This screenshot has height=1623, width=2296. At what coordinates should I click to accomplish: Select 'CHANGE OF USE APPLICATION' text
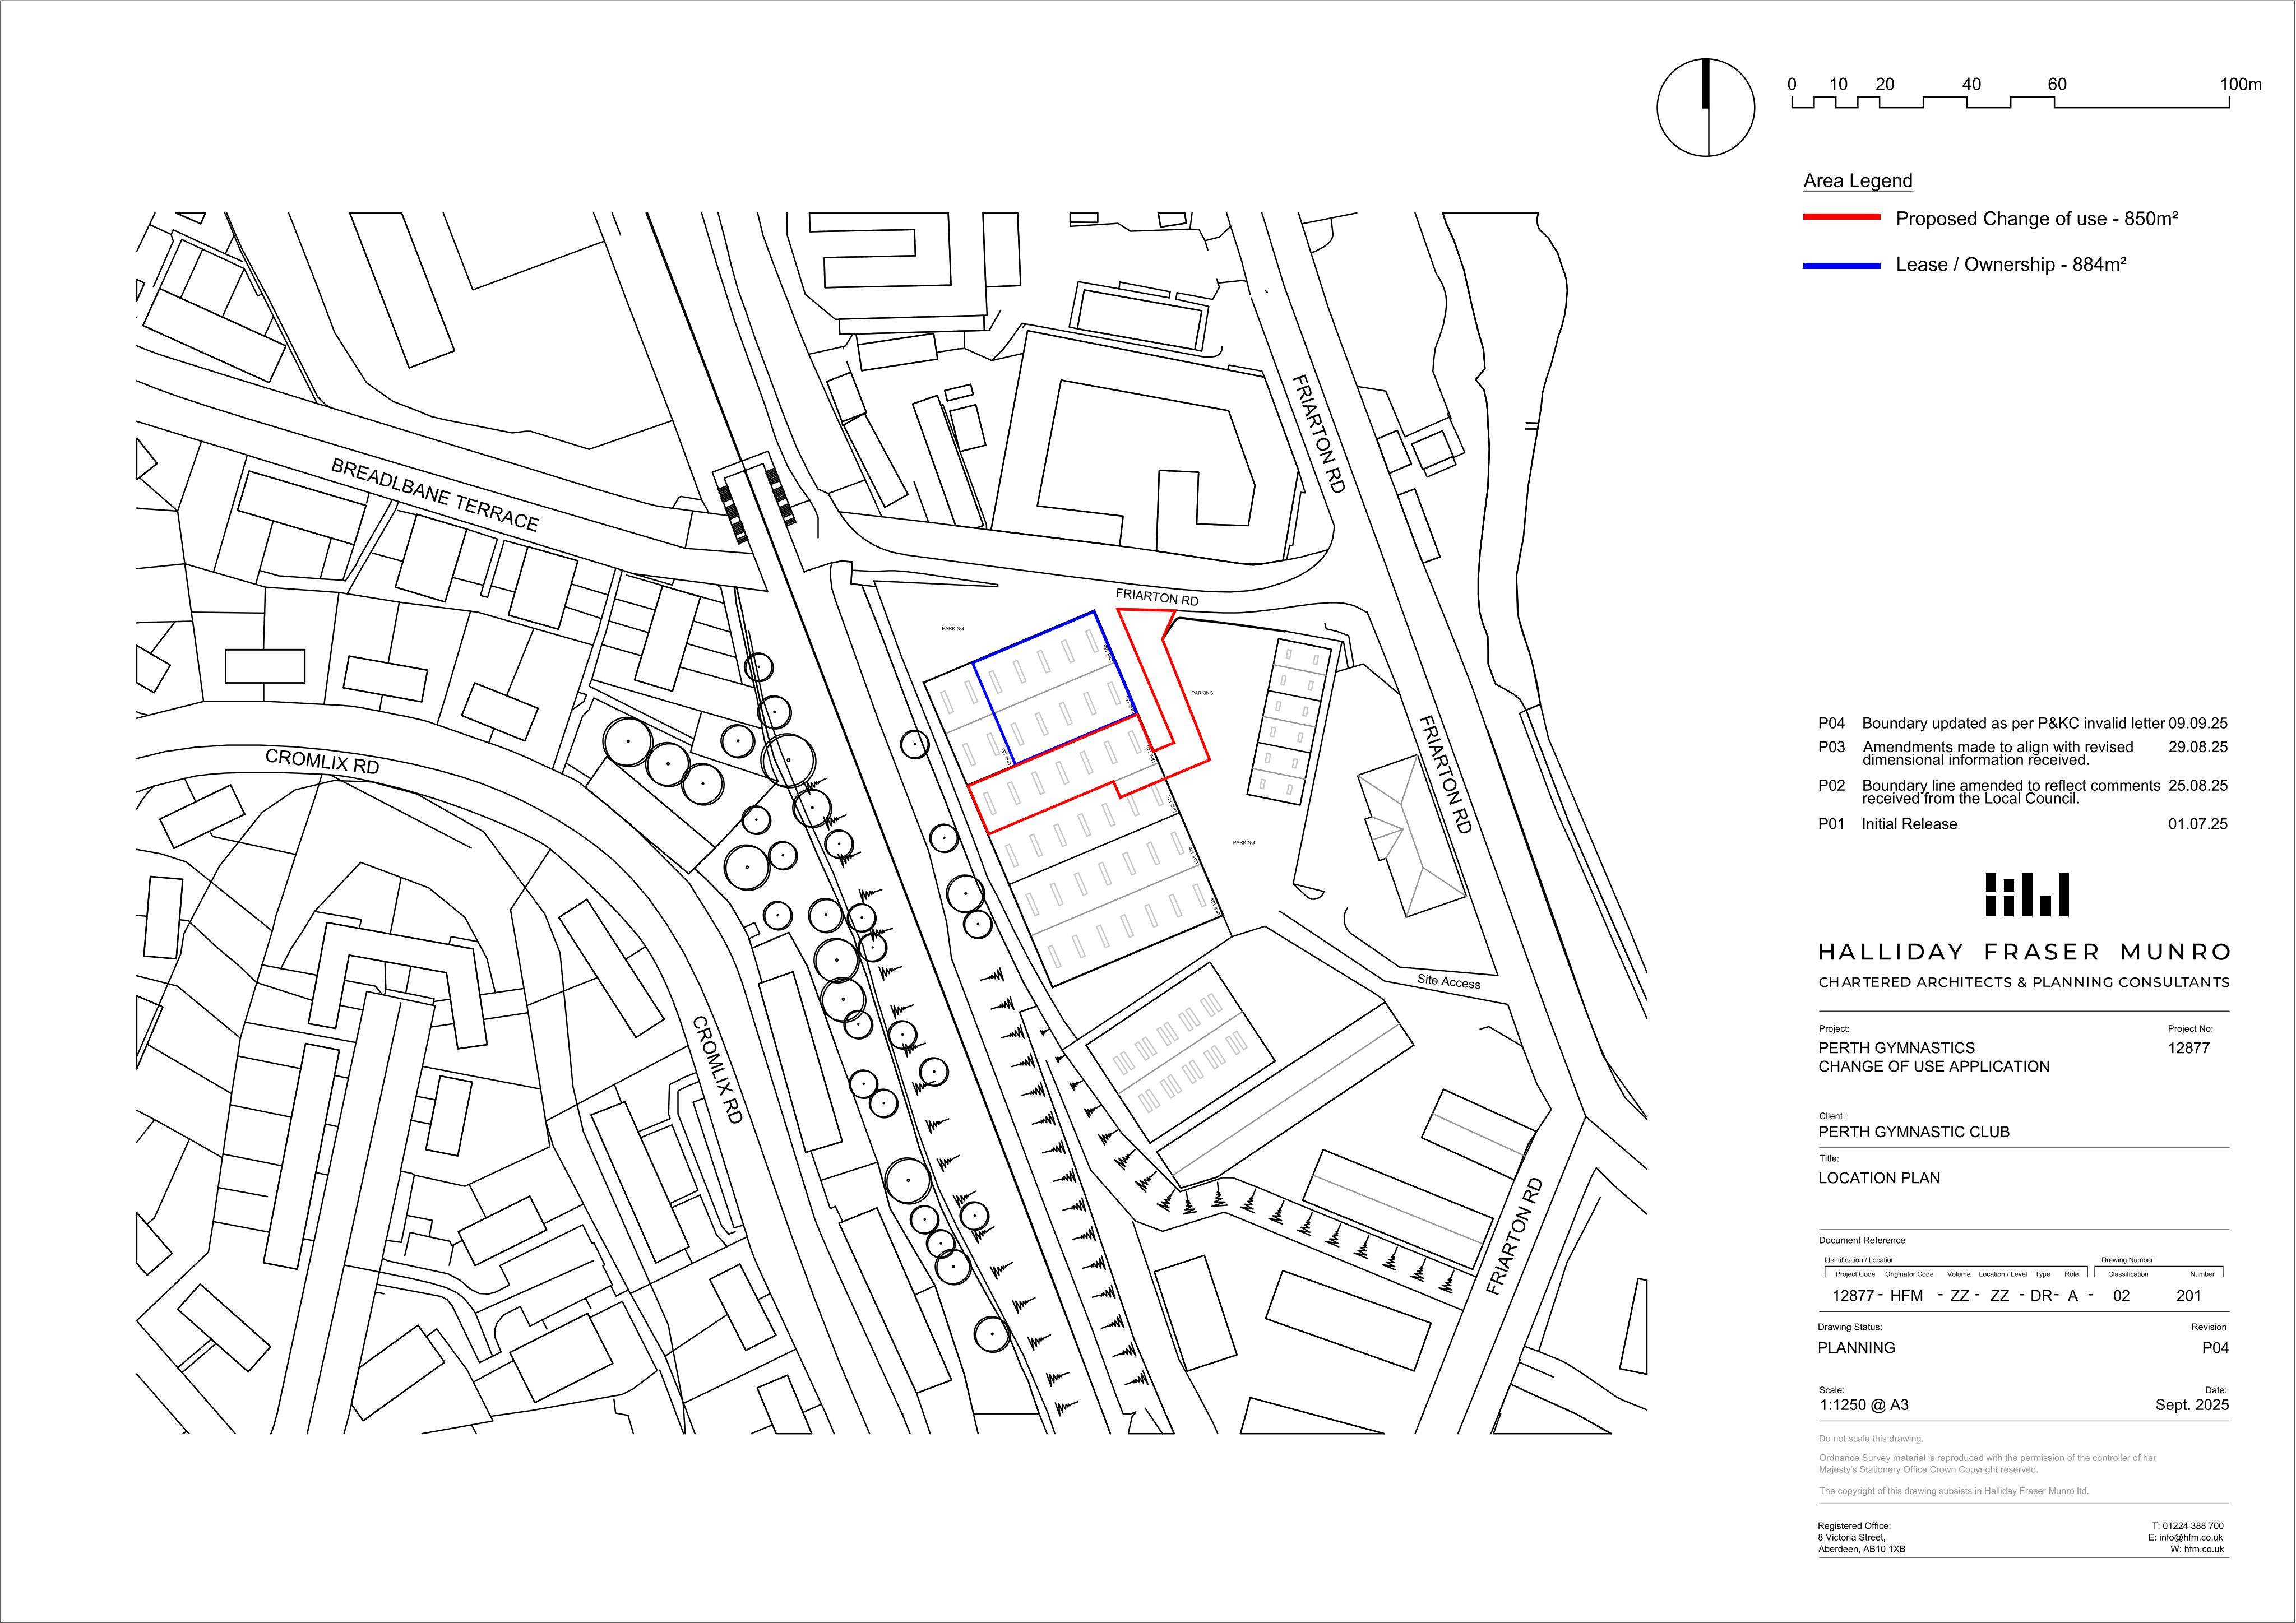point(1933,1067)
